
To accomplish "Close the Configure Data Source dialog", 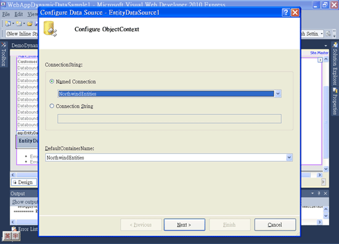I will point(295,12).
